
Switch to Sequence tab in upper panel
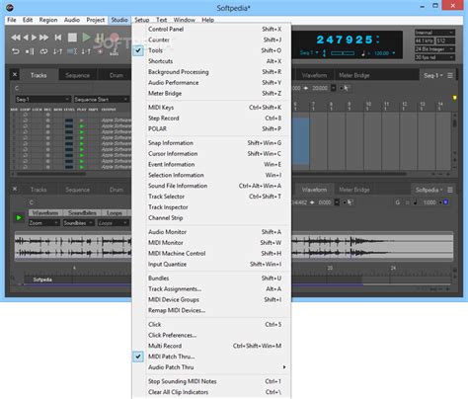point(77,75)
